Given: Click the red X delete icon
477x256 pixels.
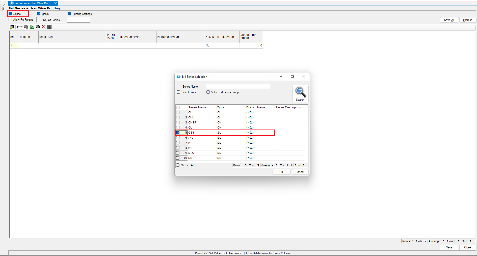Looking at the screenshot, I should [x=44, y=27].
